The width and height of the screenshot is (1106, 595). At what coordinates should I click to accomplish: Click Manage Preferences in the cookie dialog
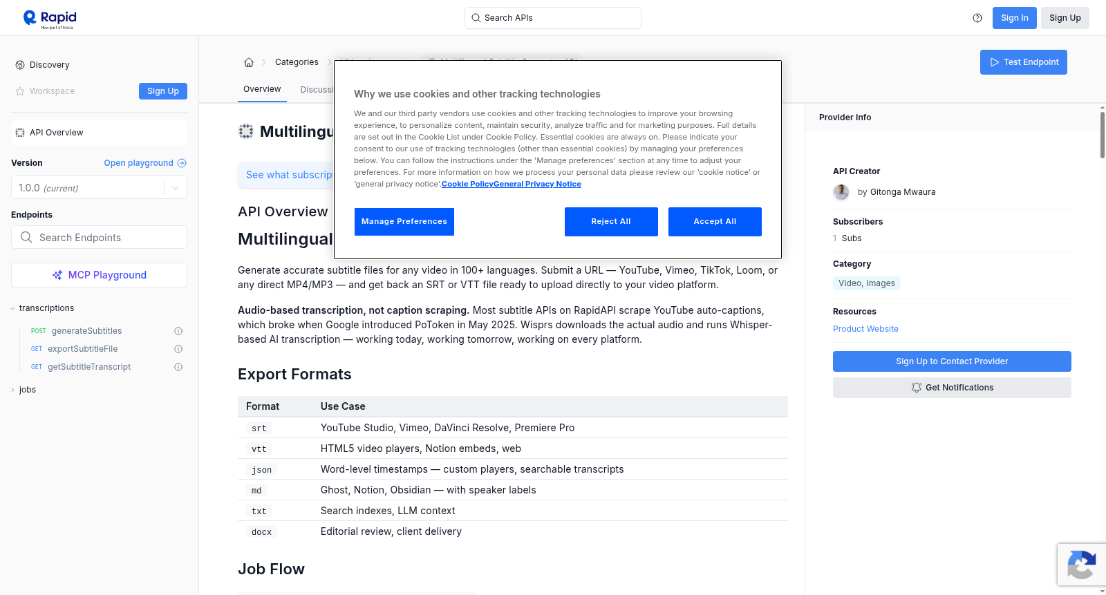(404, 222)
